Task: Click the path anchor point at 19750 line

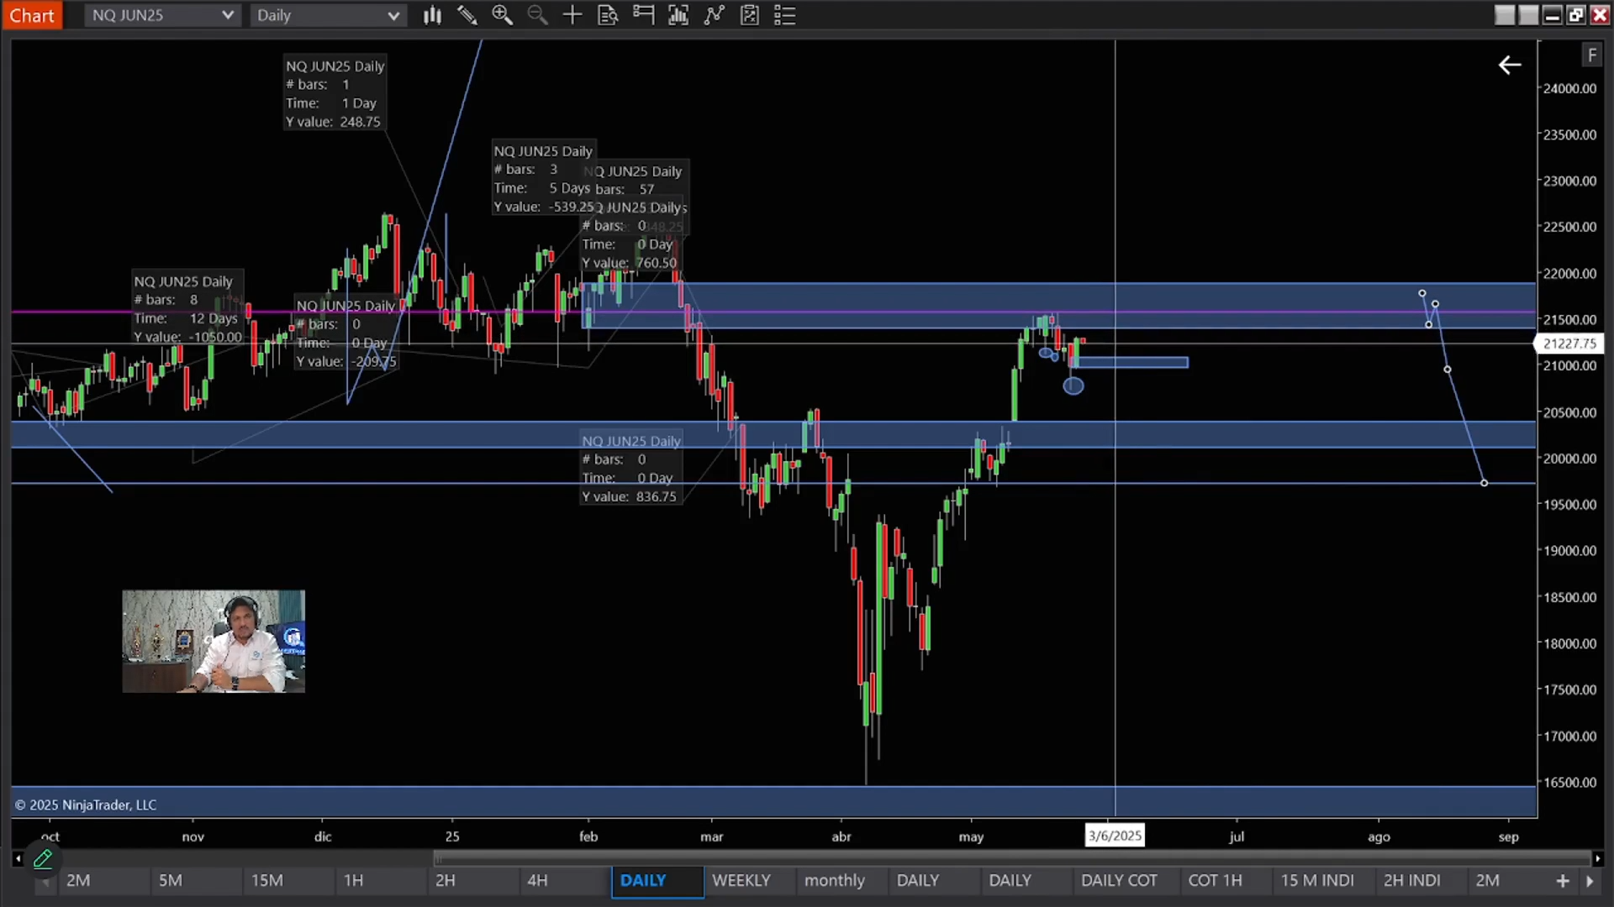Action: click(1485, 483)
